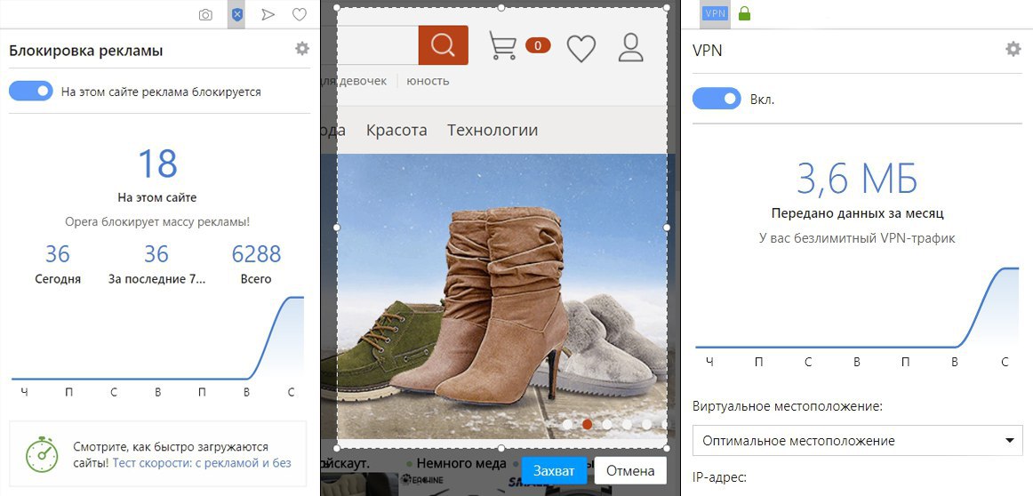This screenshot has height=496, width=1033.
Task: Open the shopping cart icon
Action: [502, 46]
